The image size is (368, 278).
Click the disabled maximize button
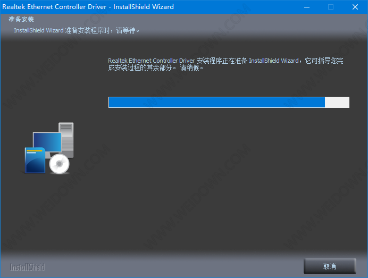(x=331, y=7)
